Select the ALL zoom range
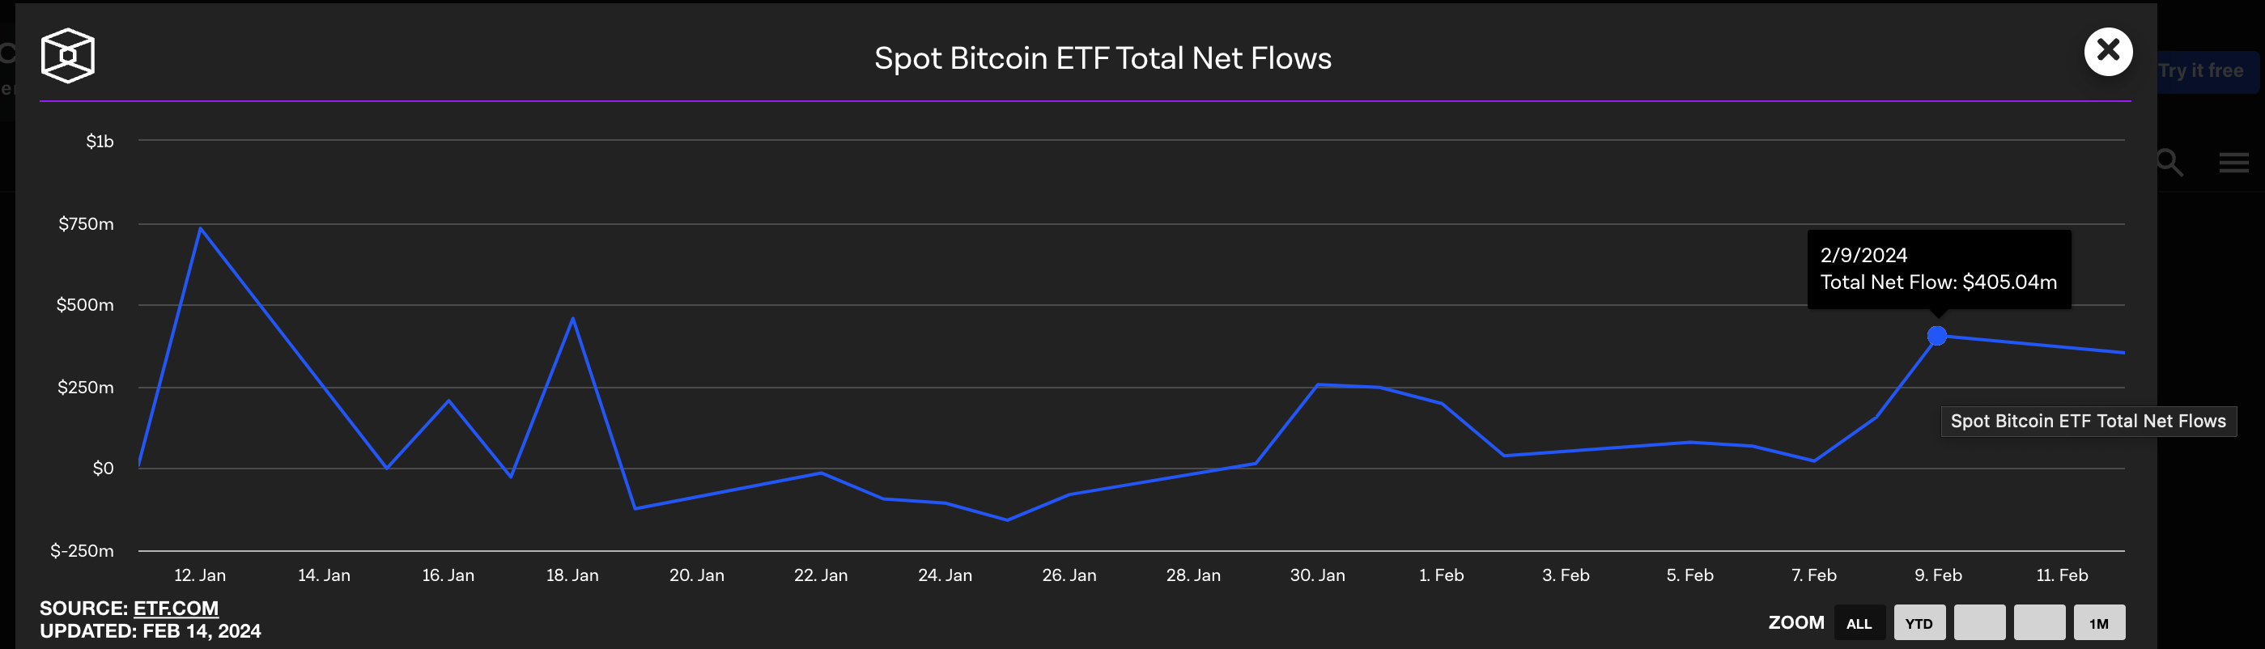This screenshot has height=649, width=2265. tap(1859, 622)
